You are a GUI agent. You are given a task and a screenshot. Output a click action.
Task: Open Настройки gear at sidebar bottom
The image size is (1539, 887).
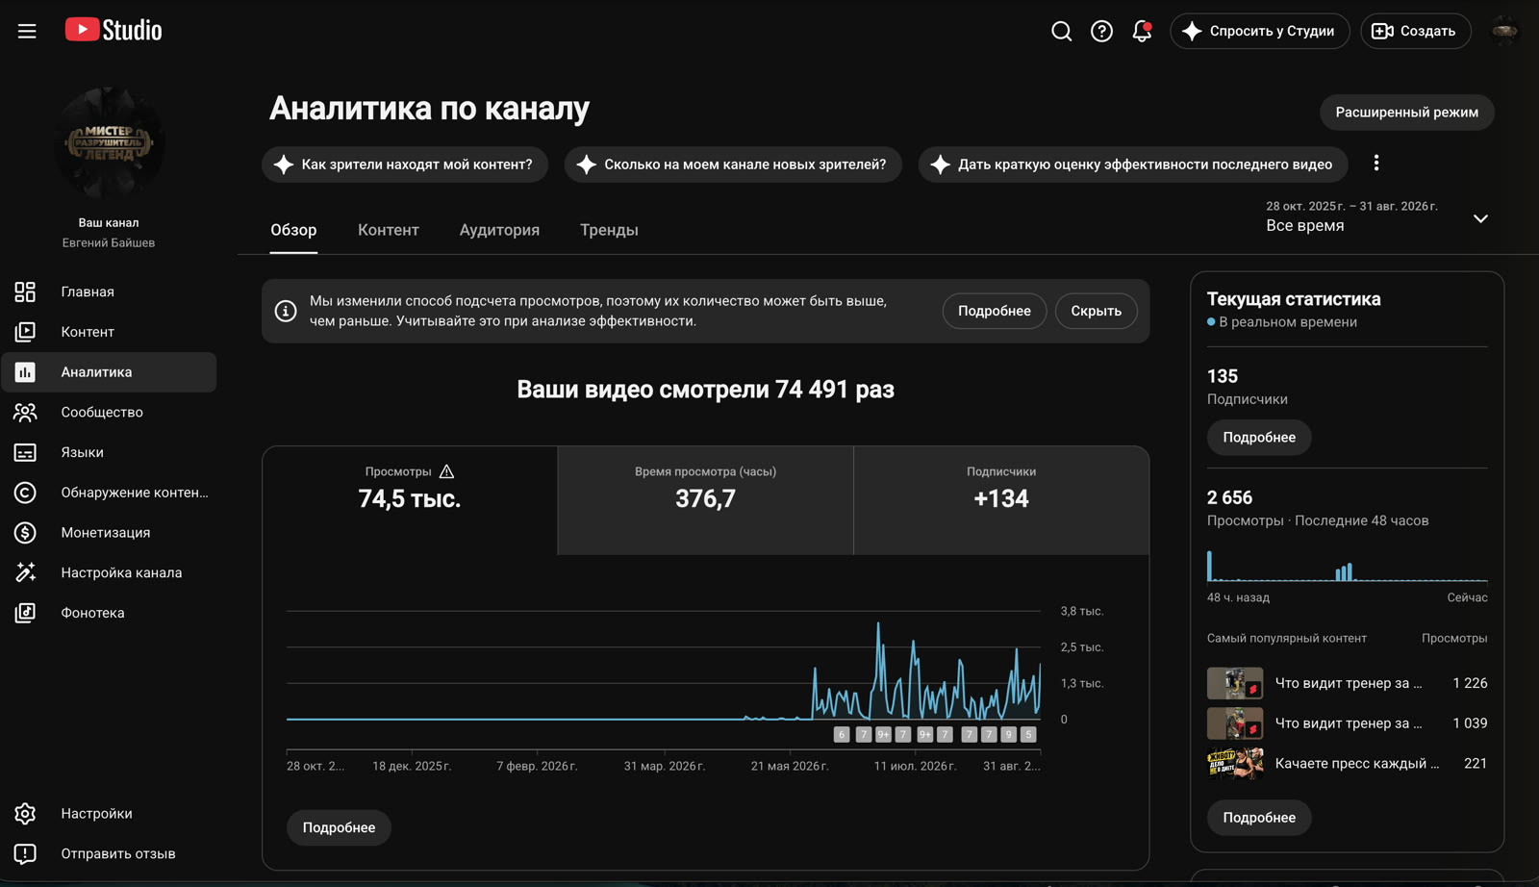tap(109, 813)
